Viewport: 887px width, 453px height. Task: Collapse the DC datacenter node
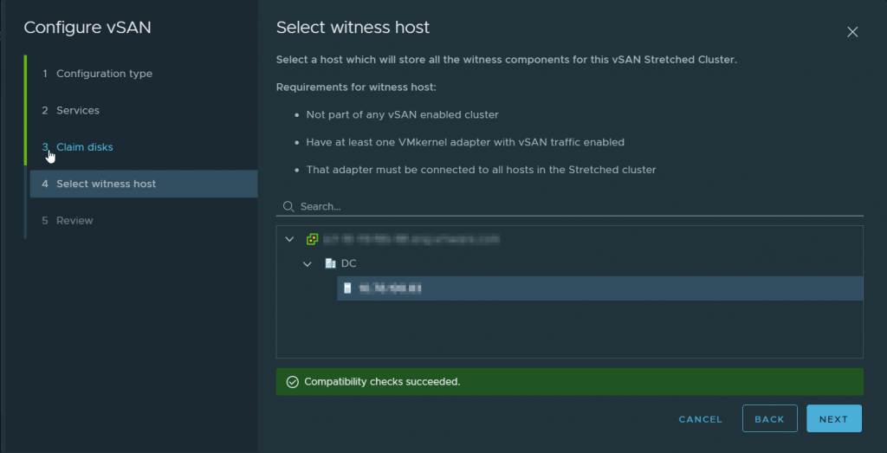click(x=308, y=263)
